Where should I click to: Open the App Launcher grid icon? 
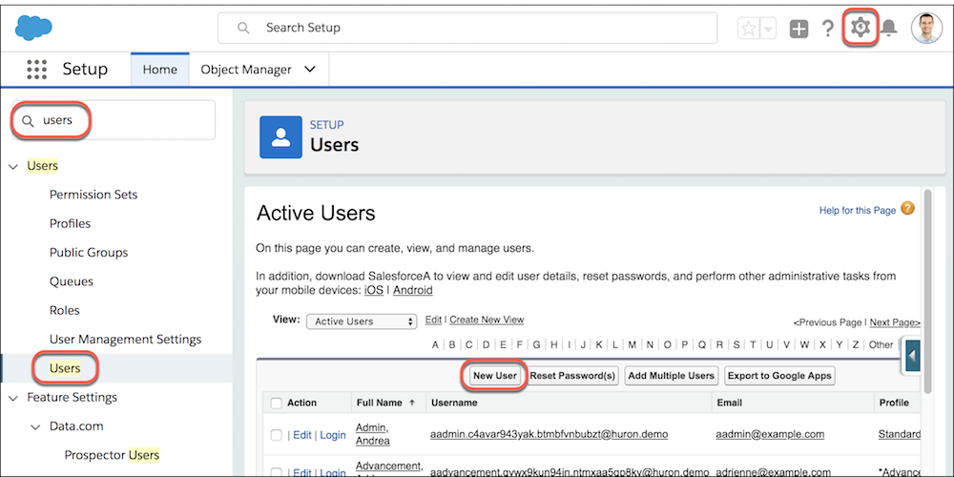(36, 70)
